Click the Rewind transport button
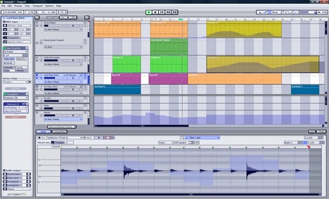Viewport: 329px width, 199px height. pyautogui.click(x=168, y=13)
